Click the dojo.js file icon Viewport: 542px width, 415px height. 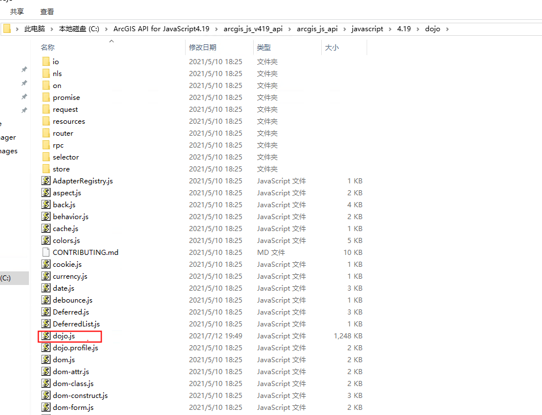click(46, 336)
